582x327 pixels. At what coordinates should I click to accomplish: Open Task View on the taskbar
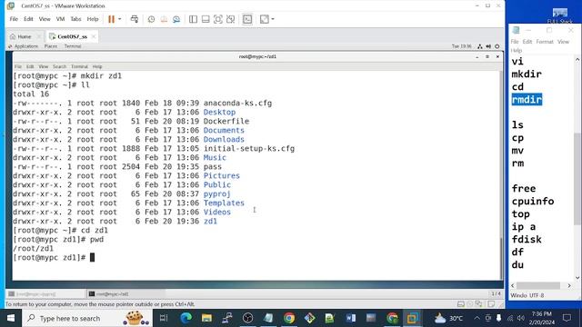pyautogui.click(x=164, y=318)
